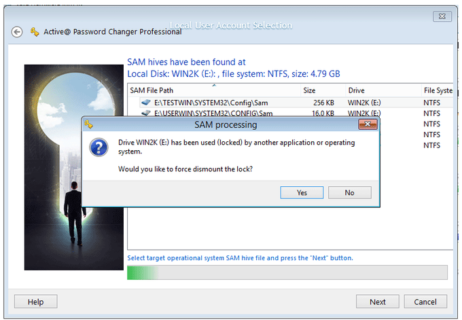The image size is (462, 320).
Task: Click Yes to force dismount the lock
Action: click(x=302, y=192)
